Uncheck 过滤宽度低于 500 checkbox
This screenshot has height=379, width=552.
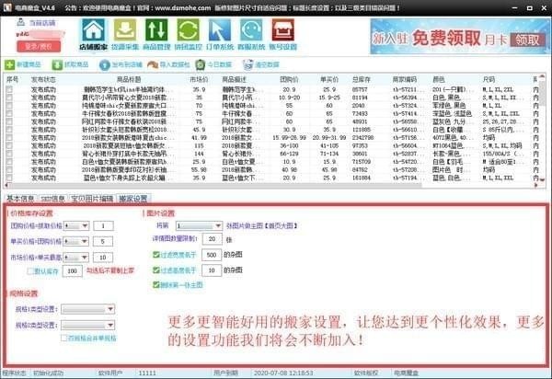tap(156, 255)
